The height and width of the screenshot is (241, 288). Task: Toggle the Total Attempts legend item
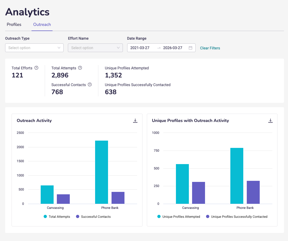tap(57, 216)
